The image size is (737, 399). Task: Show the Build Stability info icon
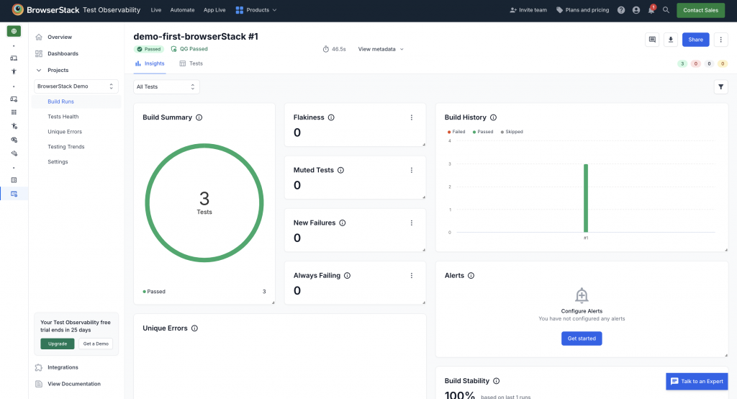point(496,381)
